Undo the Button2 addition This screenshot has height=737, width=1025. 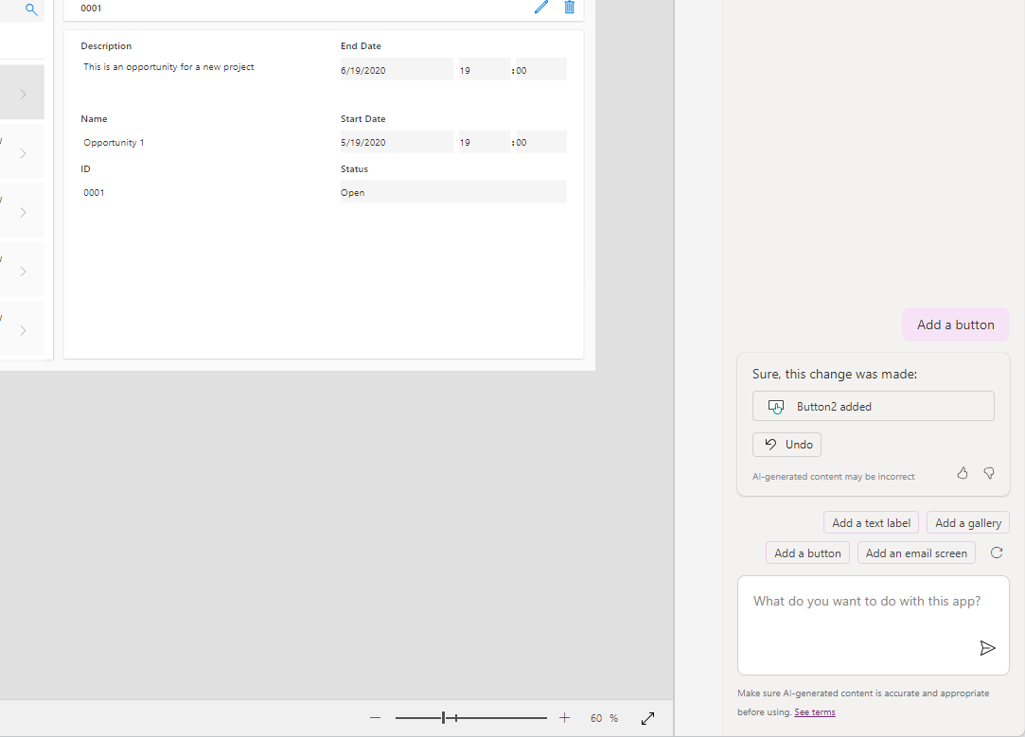point(786,444)
